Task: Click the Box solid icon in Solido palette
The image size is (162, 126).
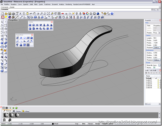Action: click(30, 25)
